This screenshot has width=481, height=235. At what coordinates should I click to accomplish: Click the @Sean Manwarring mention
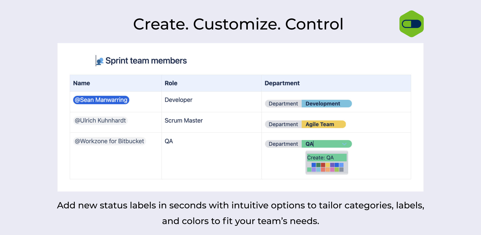(x=101, y=100)
